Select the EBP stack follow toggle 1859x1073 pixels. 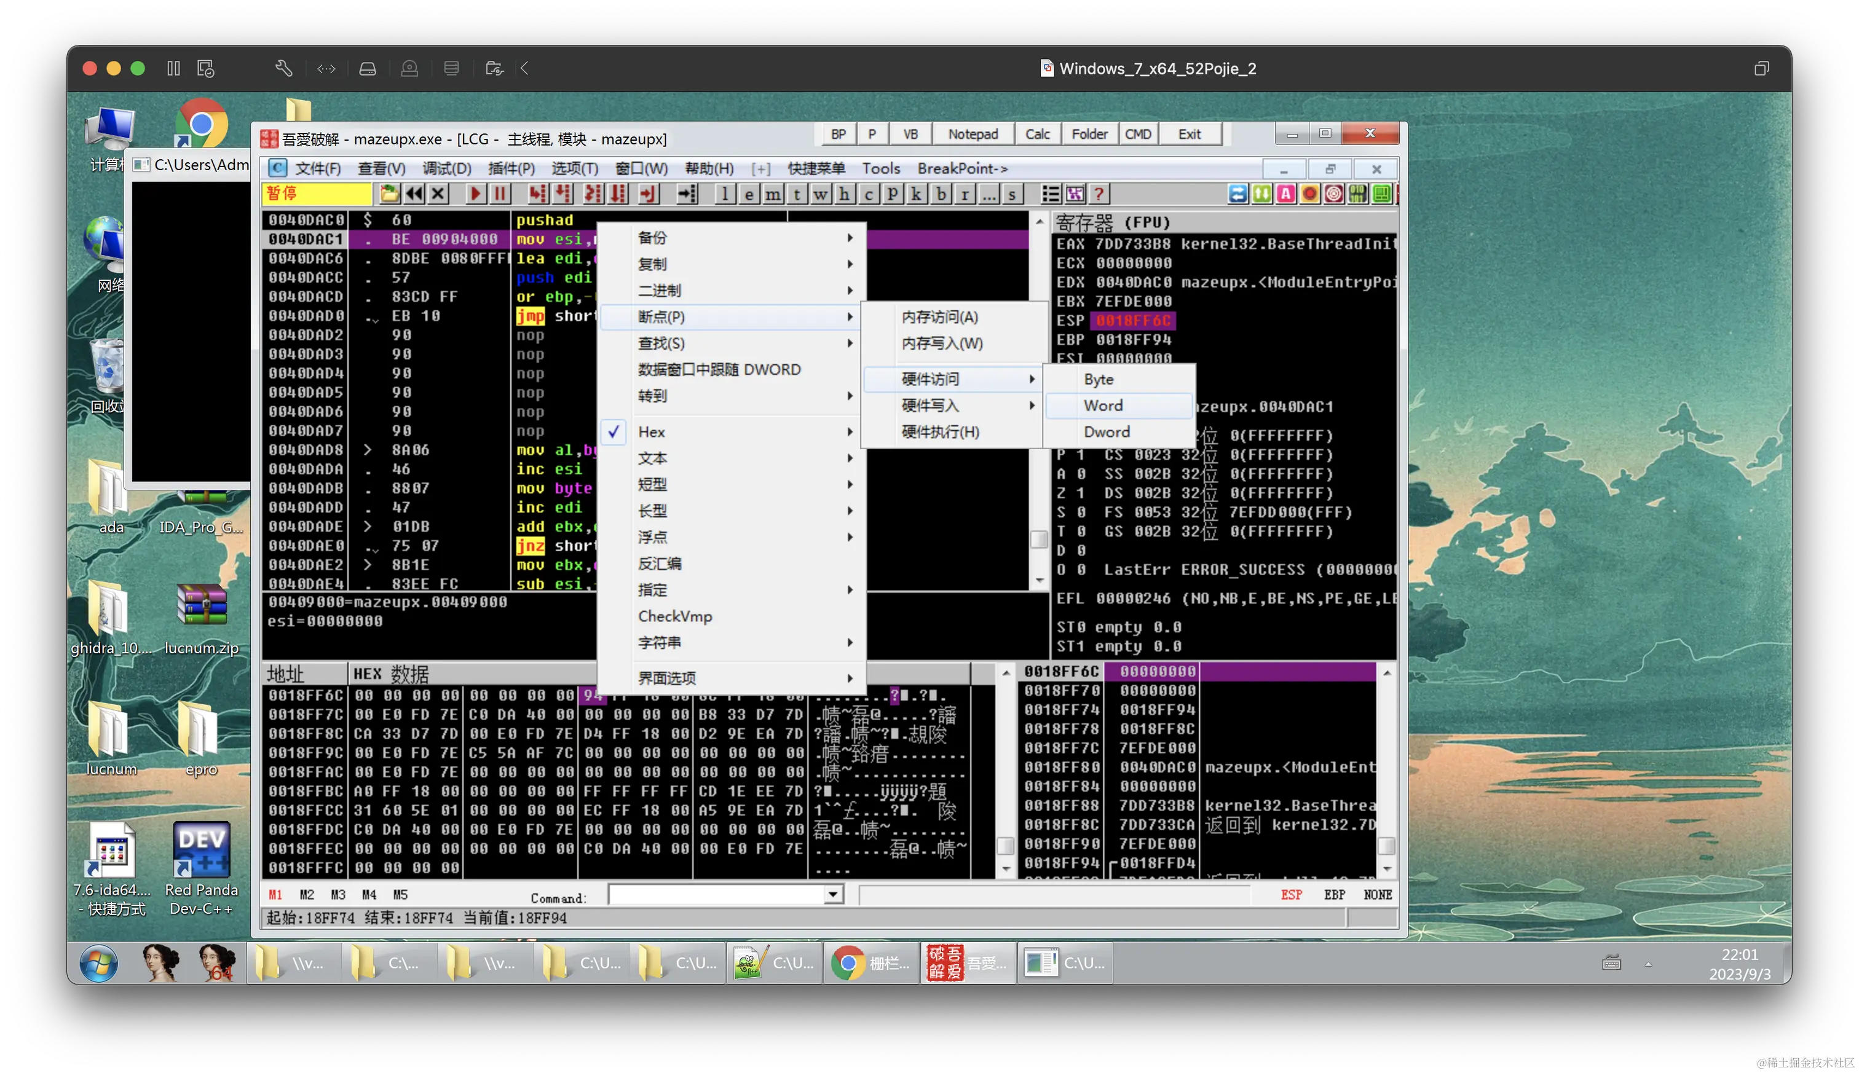tap(1334, 895)
